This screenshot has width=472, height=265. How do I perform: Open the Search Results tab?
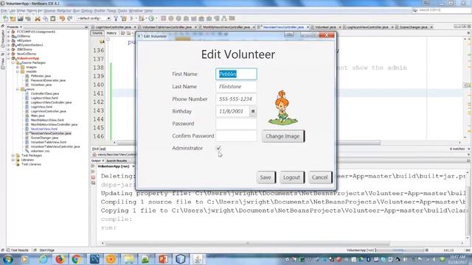coord(117,160)
